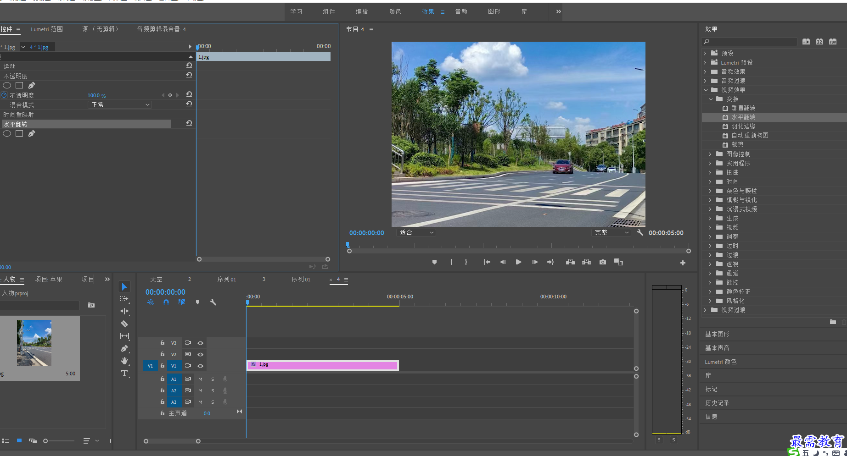Switch to the 编辑 workspace
The image size is (847, 456).
pos(362,11)
